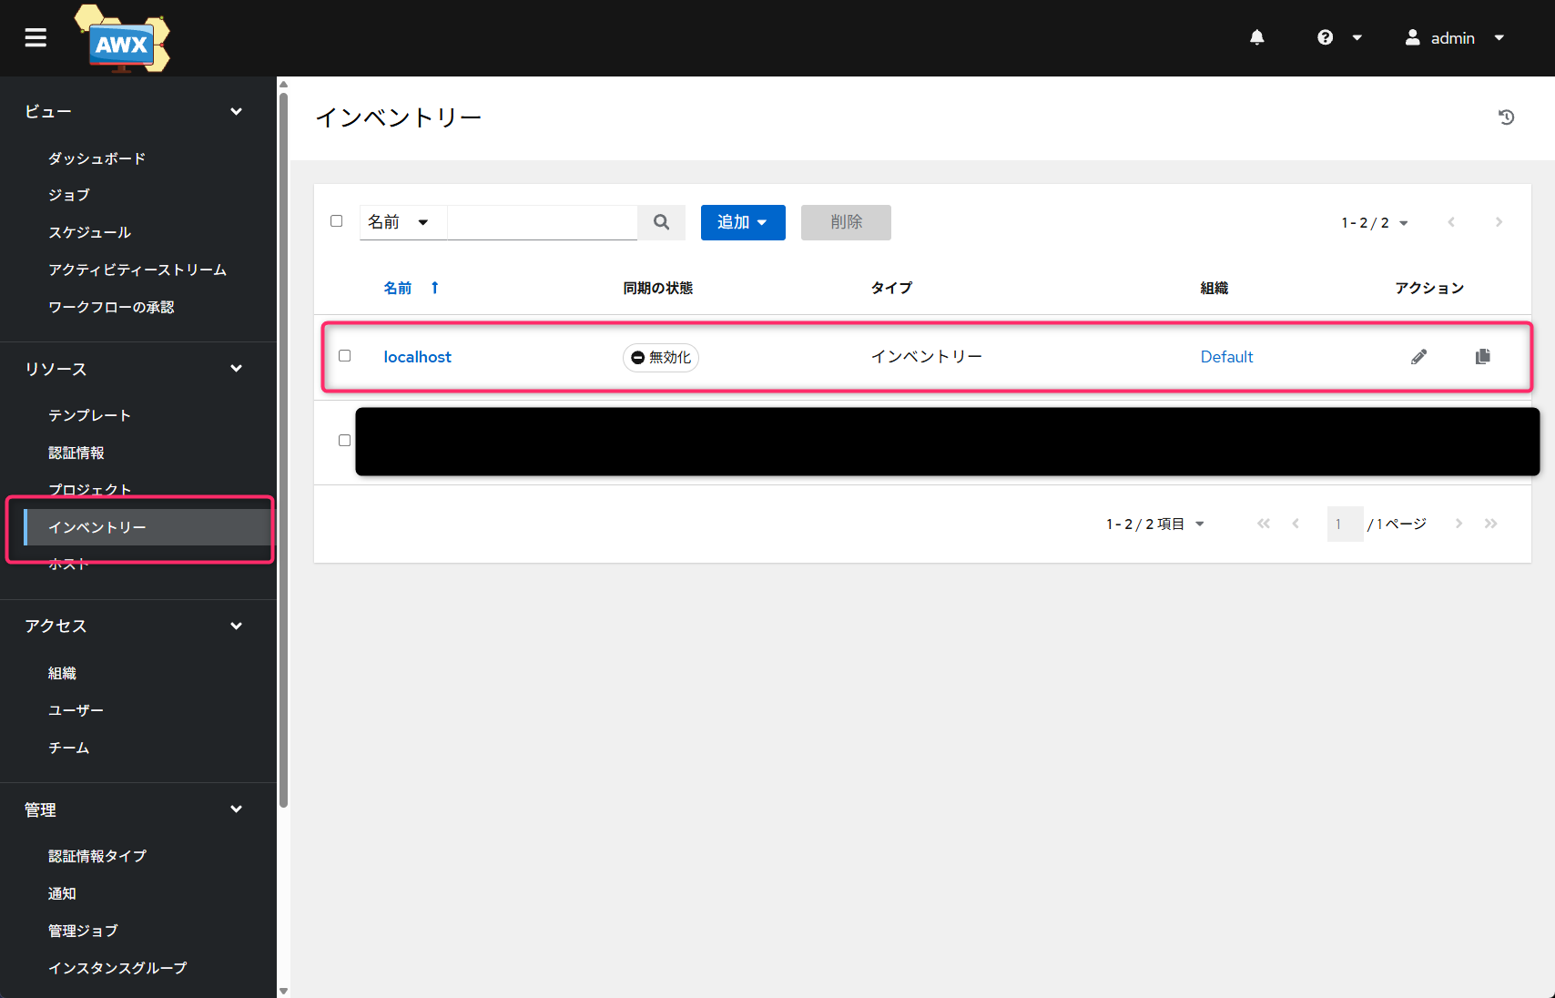Screen dimensions: 1555x998
Task: Tick the select-all checkbox in the toolbar
Action: [x=337, y=221]
